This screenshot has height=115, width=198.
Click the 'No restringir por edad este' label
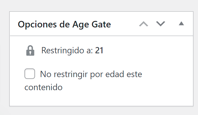[91, 74]
